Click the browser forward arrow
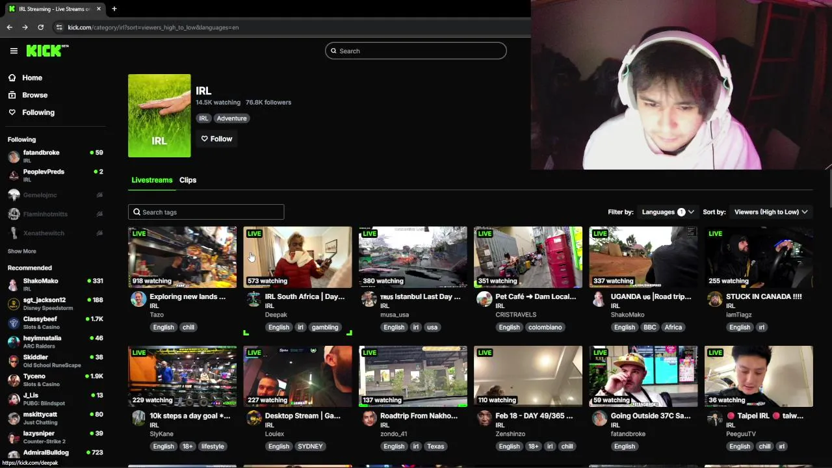The height and width of the screenshot is (468, 832). [x=25, y=27]
